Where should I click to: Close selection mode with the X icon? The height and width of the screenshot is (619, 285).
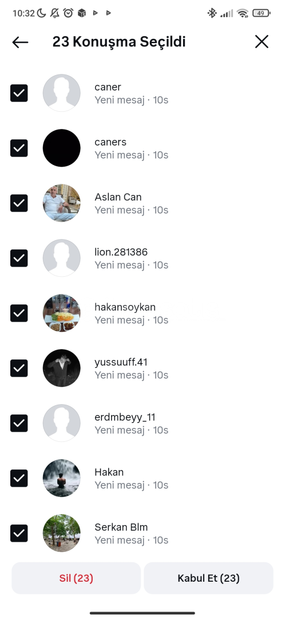(x=262, y=41)
